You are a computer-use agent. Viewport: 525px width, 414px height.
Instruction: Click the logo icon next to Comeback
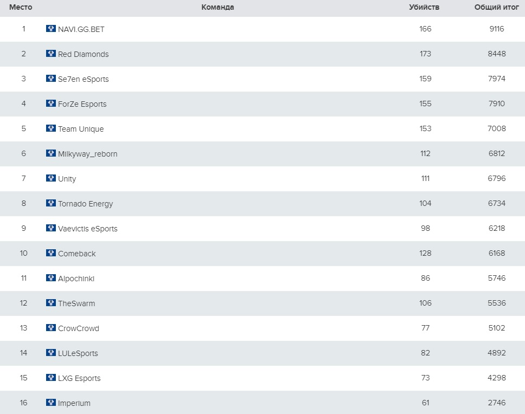tap(51, 253)
